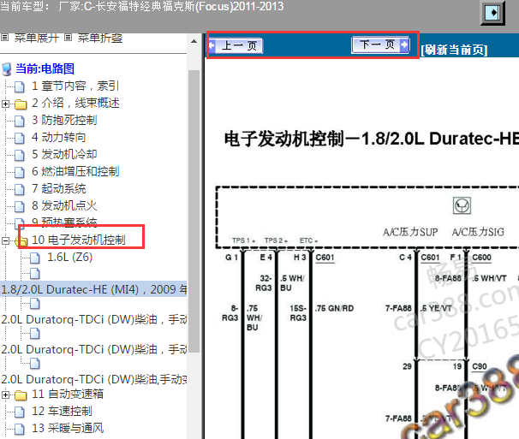519x439 pixels.
Task: Click page icon next to 4 动力转向
Action: (x=20, y=138)
